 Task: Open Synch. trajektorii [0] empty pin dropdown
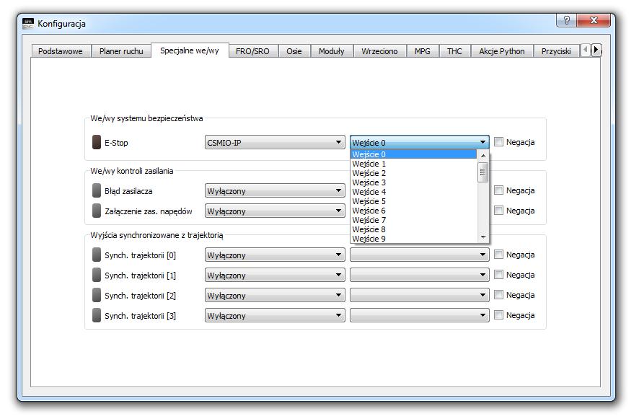[419, 255]
